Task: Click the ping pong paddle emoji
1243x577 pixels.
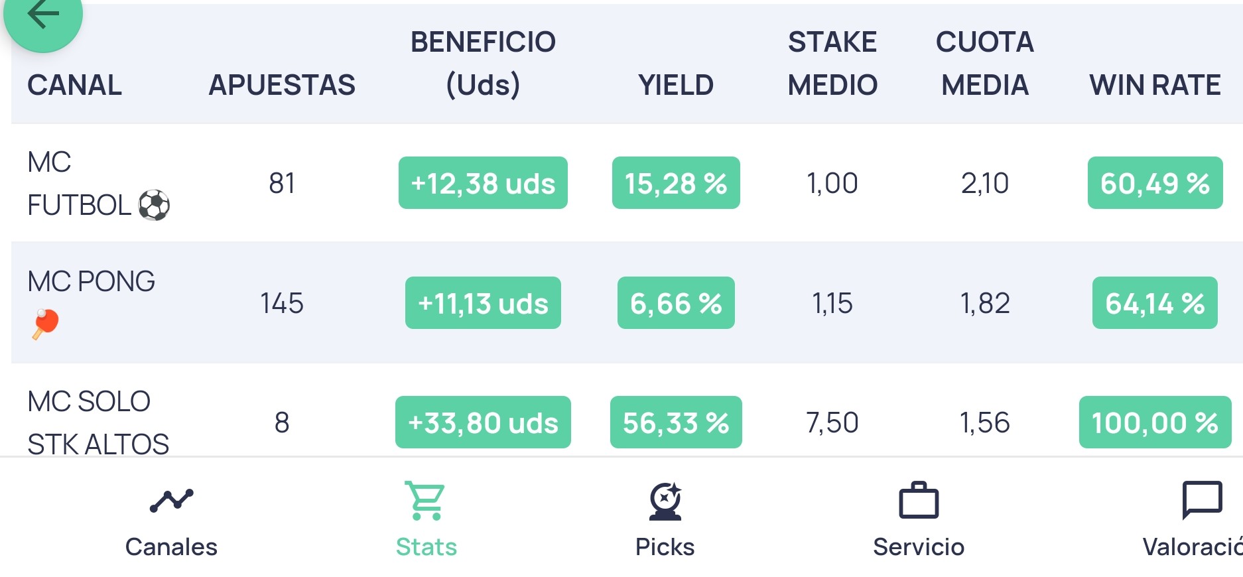Action: [45, 324]
